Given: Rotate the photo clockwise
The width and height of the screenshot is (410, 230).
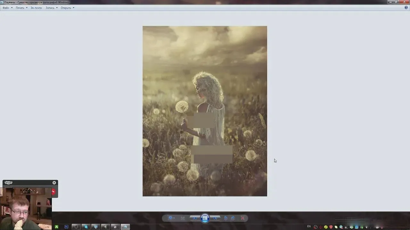Looking at the screenshot, I should click(233, 218).
